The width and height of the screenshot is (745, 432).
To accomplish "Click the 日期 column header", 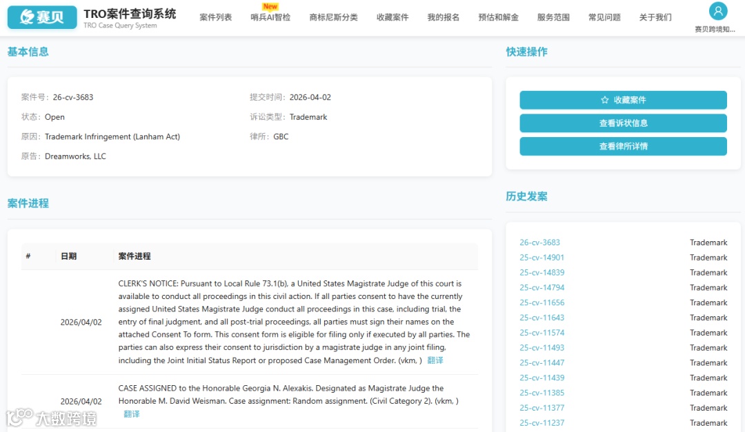I will [x=69, y=256].
